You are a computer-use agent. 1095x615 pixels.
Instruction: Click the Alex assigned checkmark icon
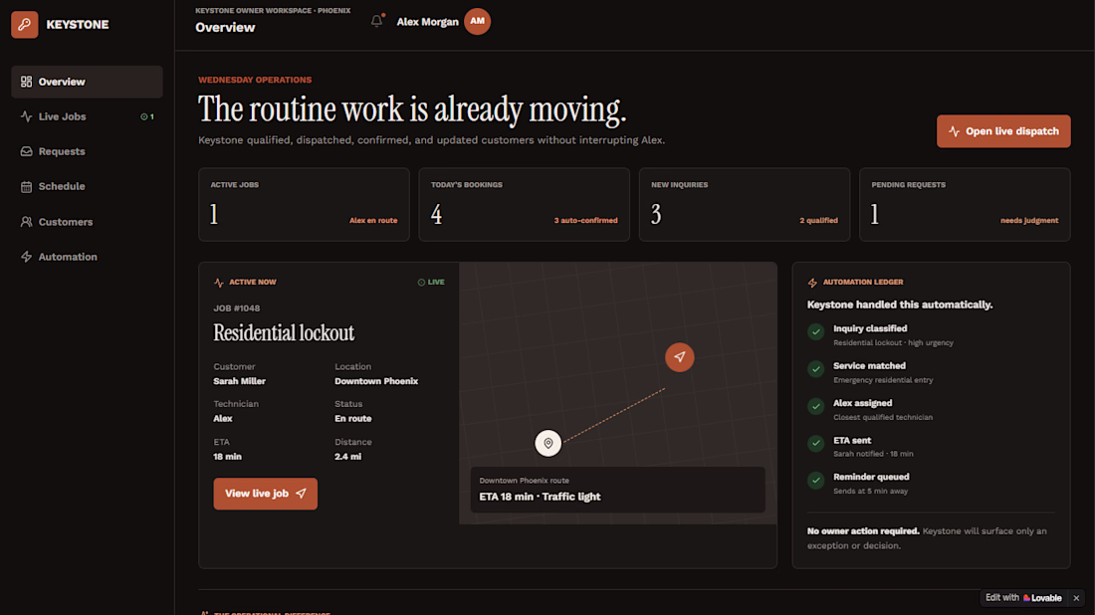click(815, 406)
